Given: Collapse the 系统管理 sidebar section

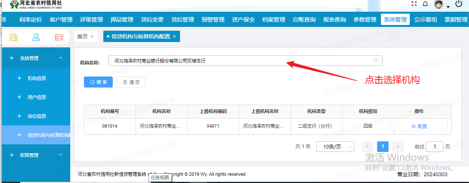Looking at the screenshot, I should pos(36,58).
